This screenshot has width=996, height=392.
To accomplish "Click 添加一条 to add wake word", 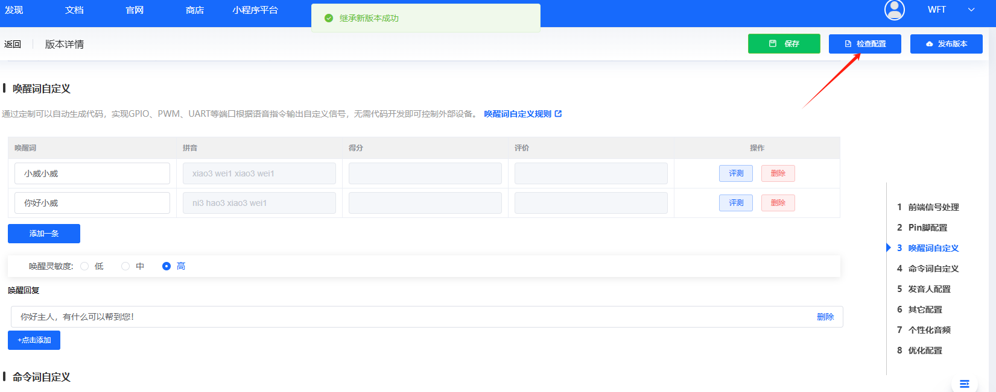I will point(44,234).
